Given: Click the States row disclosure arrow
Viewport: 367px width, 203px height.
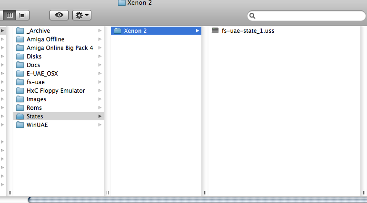Looking at the screenshot, I should coord(100,116).
